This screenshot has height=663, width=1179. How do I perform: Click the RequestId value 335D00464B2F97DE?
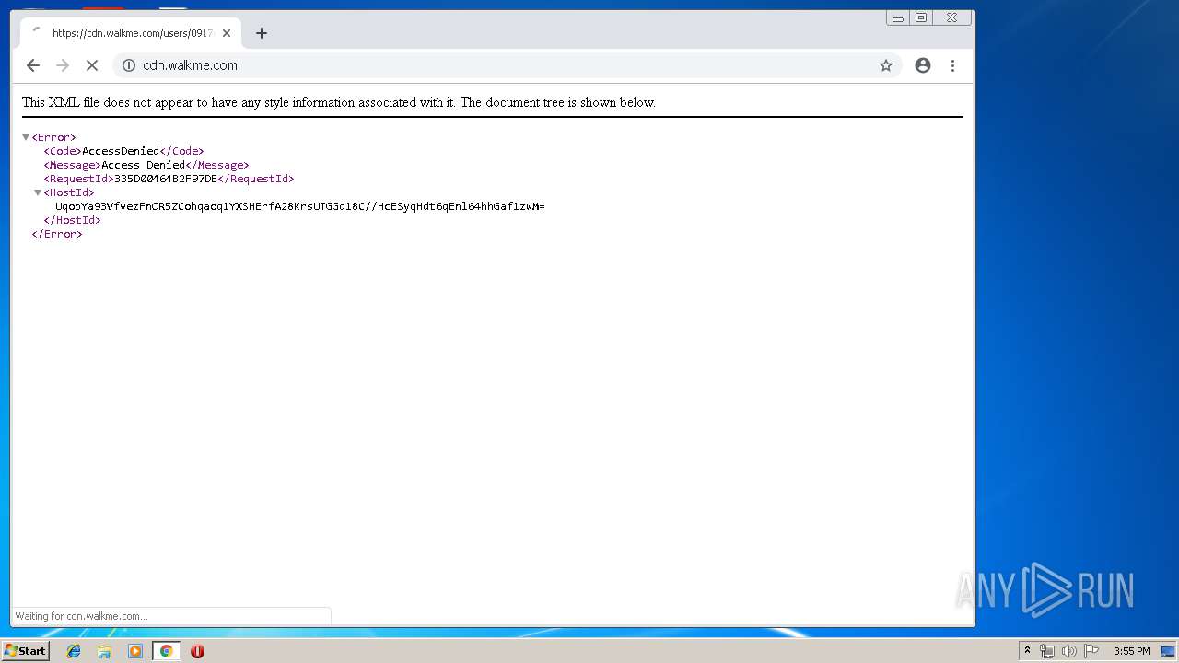point(166,179)
